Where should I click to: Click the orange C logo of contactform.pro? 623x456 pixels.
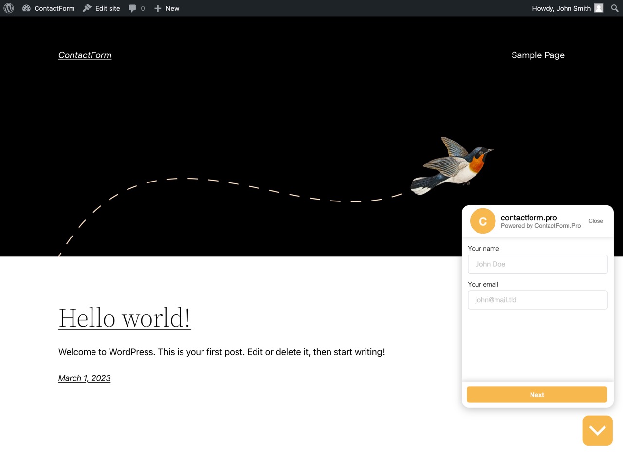[482, 220]
